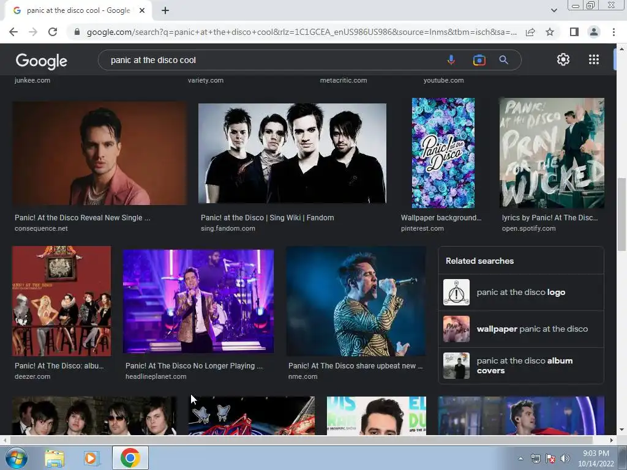The image size is (627, 470).
Task: Open the Windows Start menu
Action: [17, 458]
